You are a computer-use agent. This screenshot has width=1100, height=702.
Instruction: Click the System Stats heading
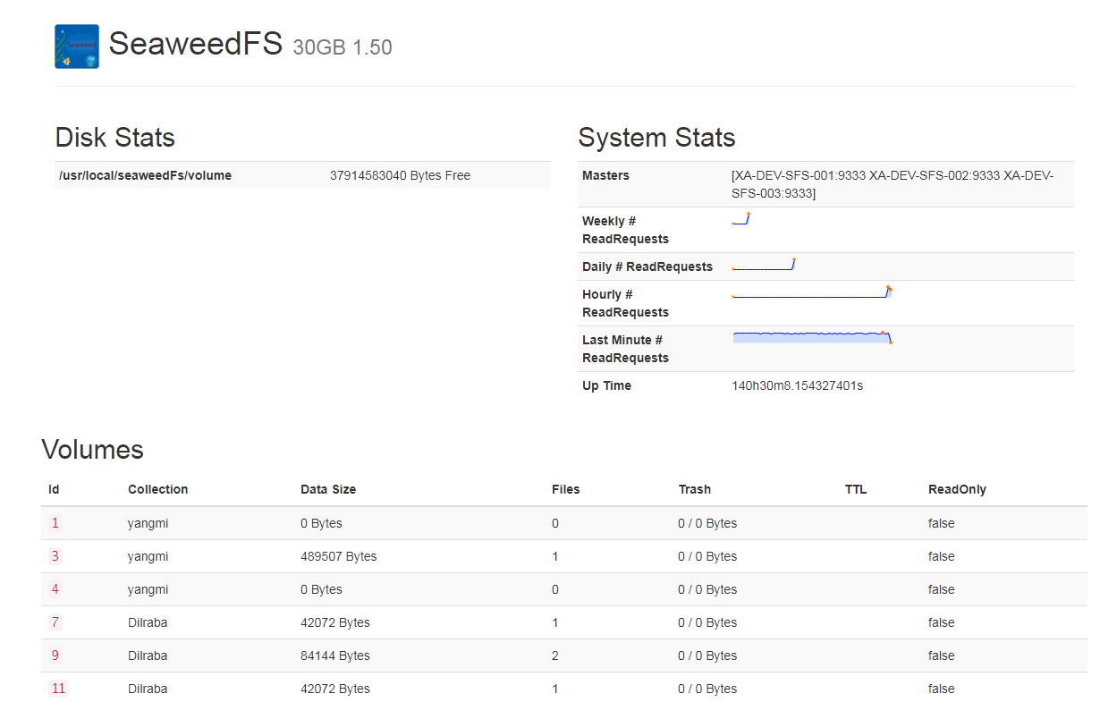656,138
